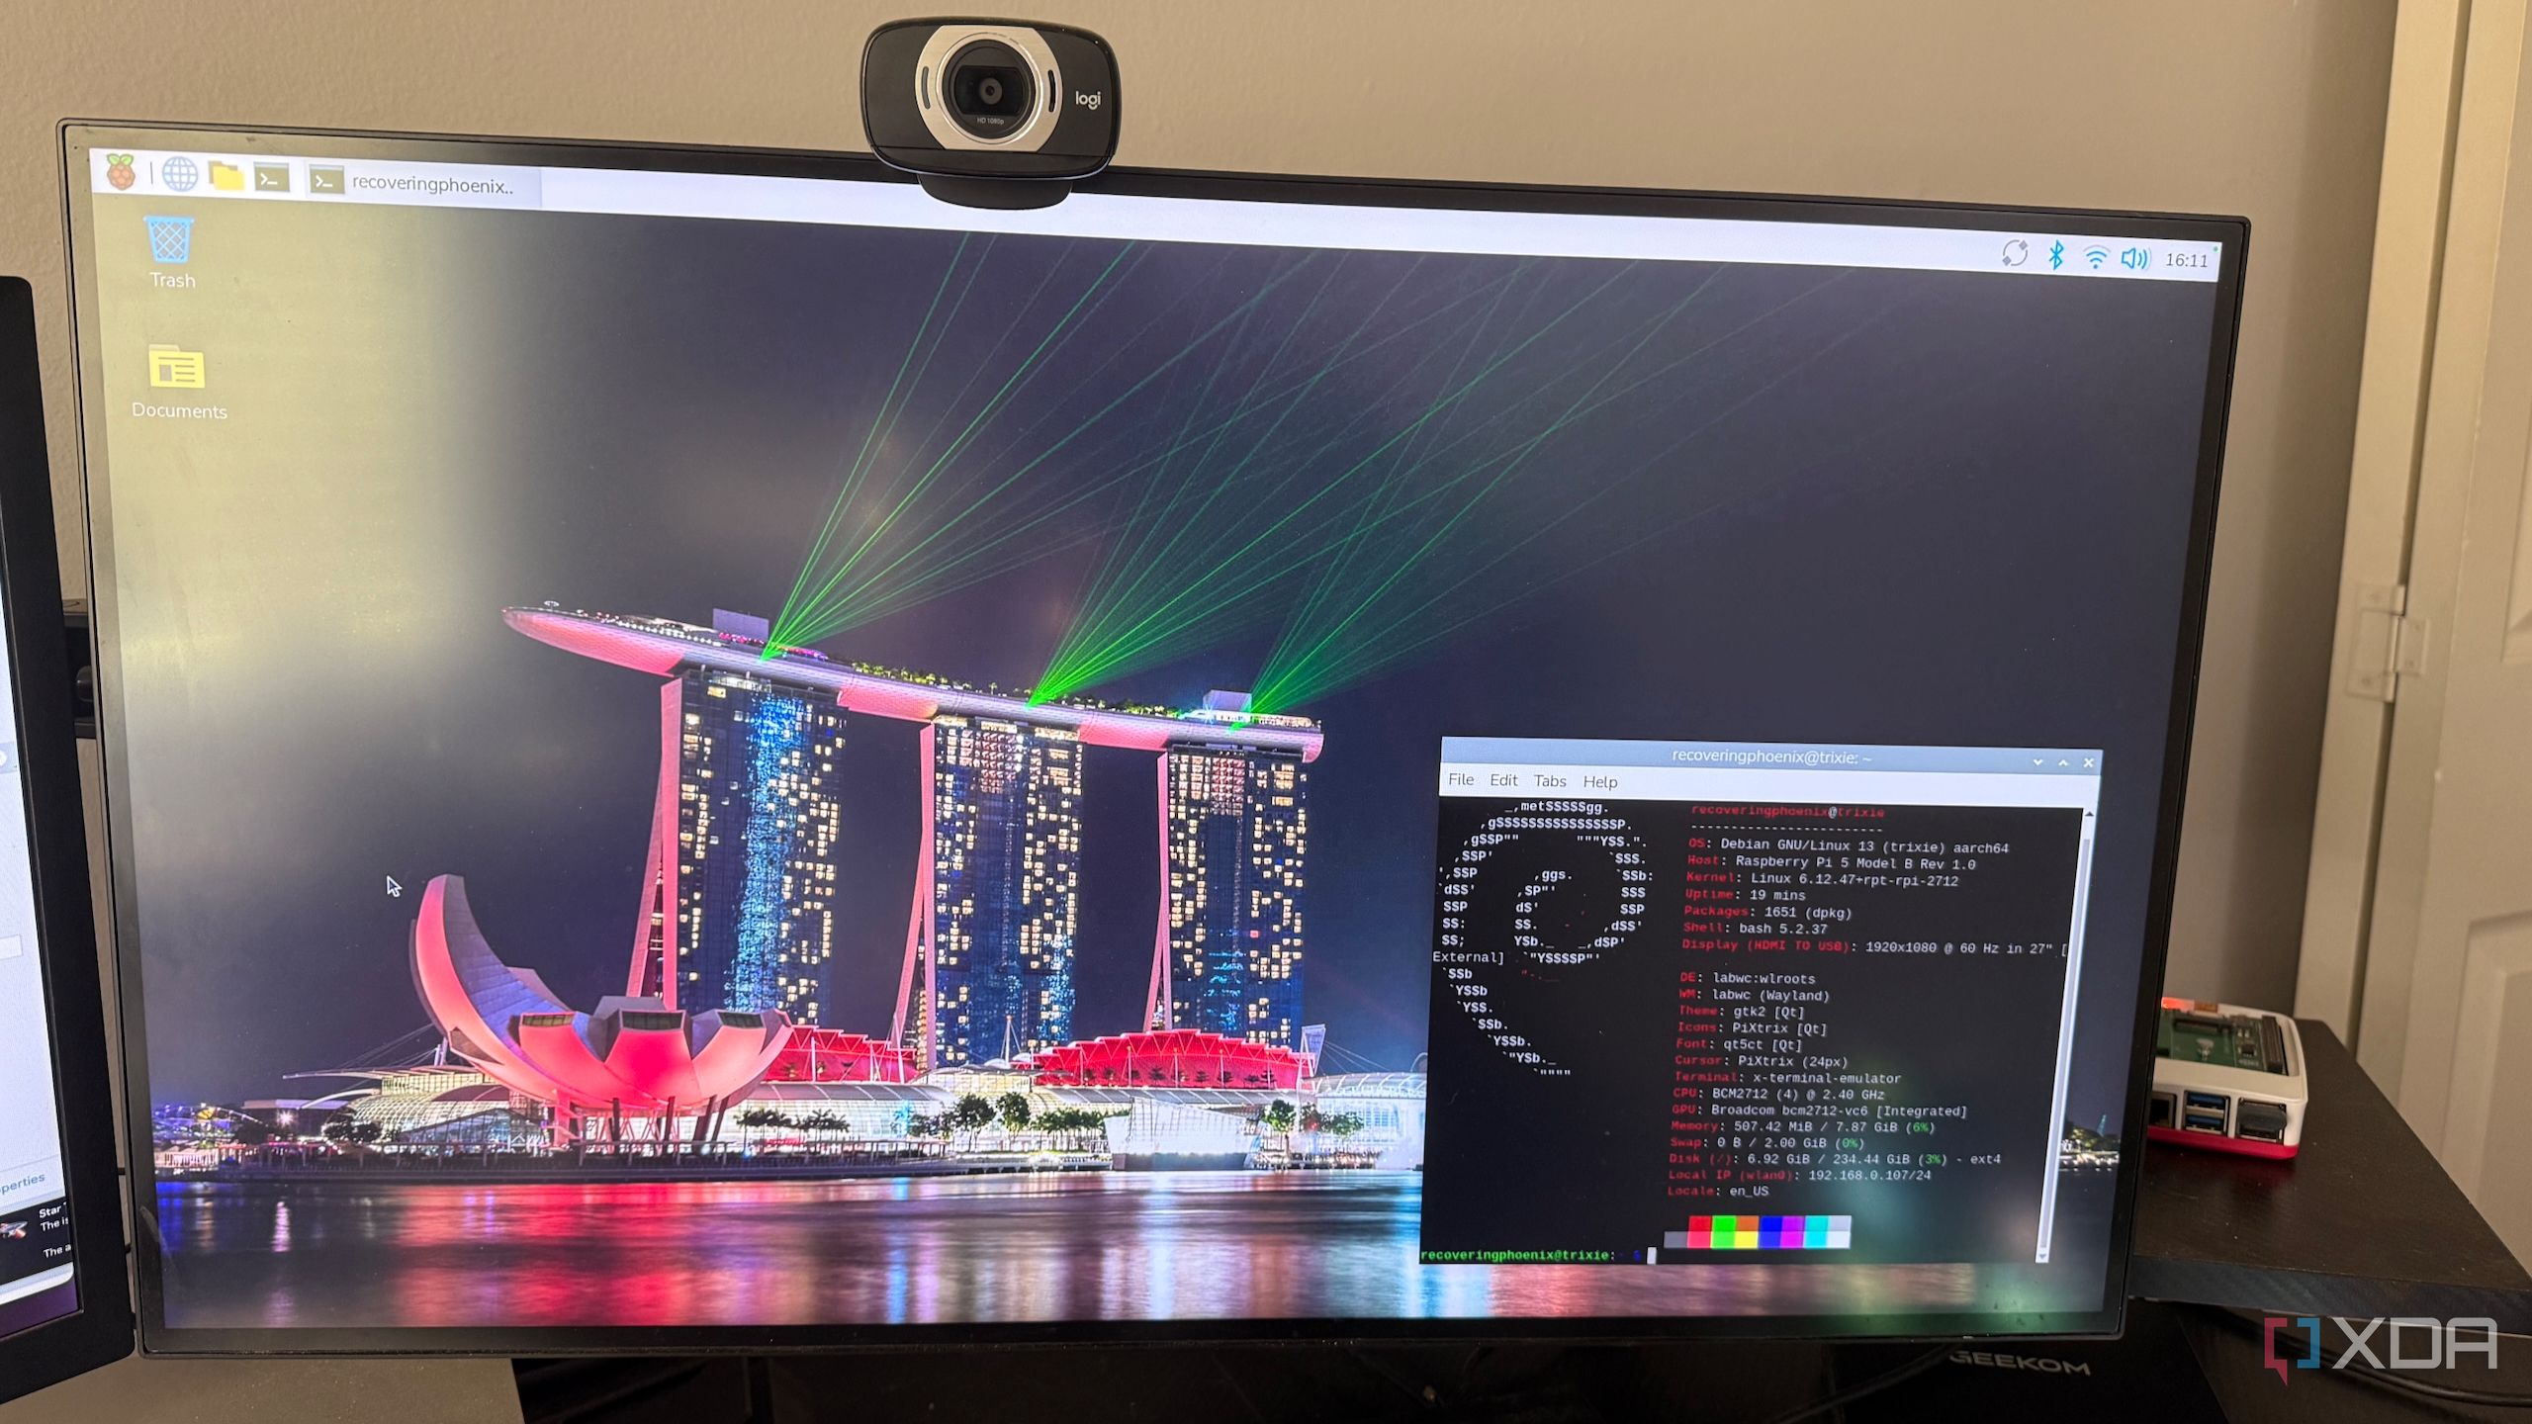Open the terminal Edit menu

(x=1503, y=780)
